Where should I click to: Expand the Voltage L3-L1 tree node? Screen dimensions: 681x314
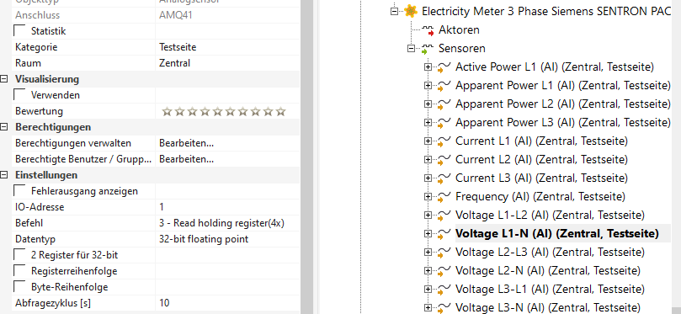tap(428, 289)
